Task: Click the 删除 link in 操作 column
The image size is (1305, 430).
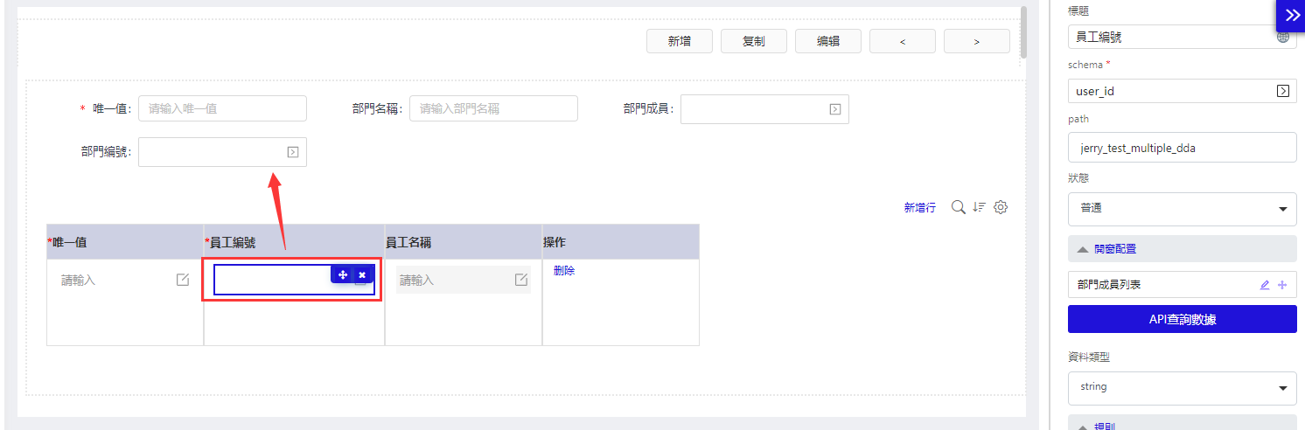Action: click(x=564, y=271)
